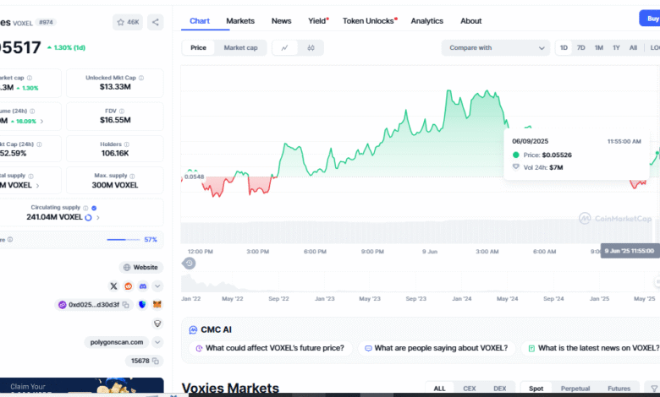Select the Perpetual markets filter
The image size is (660, 397).
[x=575, y=389]
